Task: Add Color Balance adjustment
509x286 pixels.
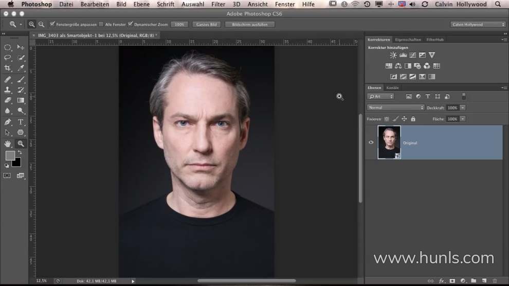Action: click(x=398, y=66)
